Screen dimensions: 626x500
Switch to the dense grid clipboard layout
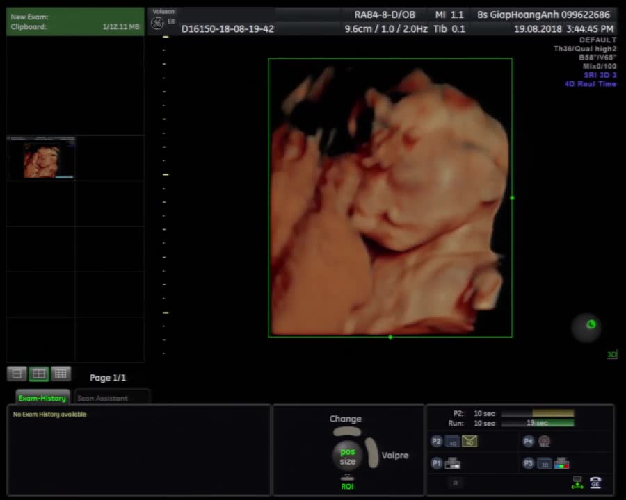[61, 374]
